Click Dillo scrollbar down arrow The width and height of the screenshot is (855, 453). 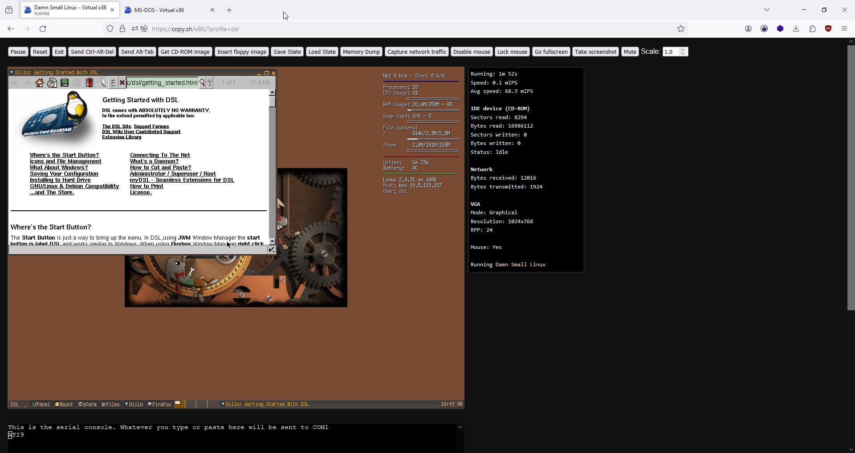[x=272, y=241]
